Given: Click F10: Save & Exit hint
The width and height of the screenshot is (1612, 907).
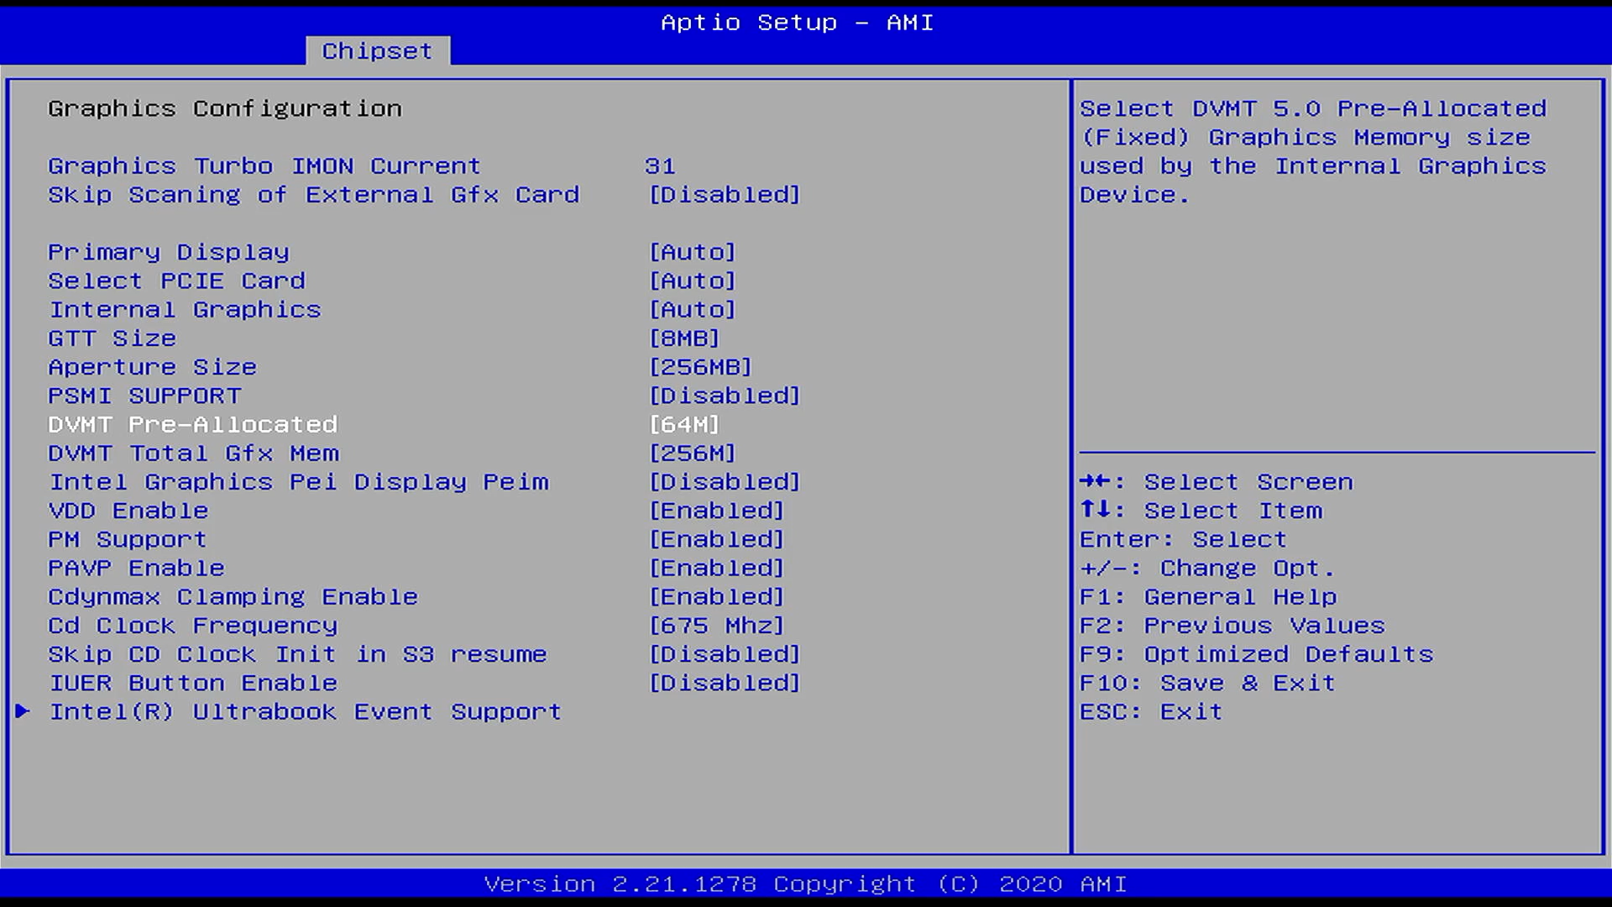Looking at the screenshot, I should coord(1206,683).
